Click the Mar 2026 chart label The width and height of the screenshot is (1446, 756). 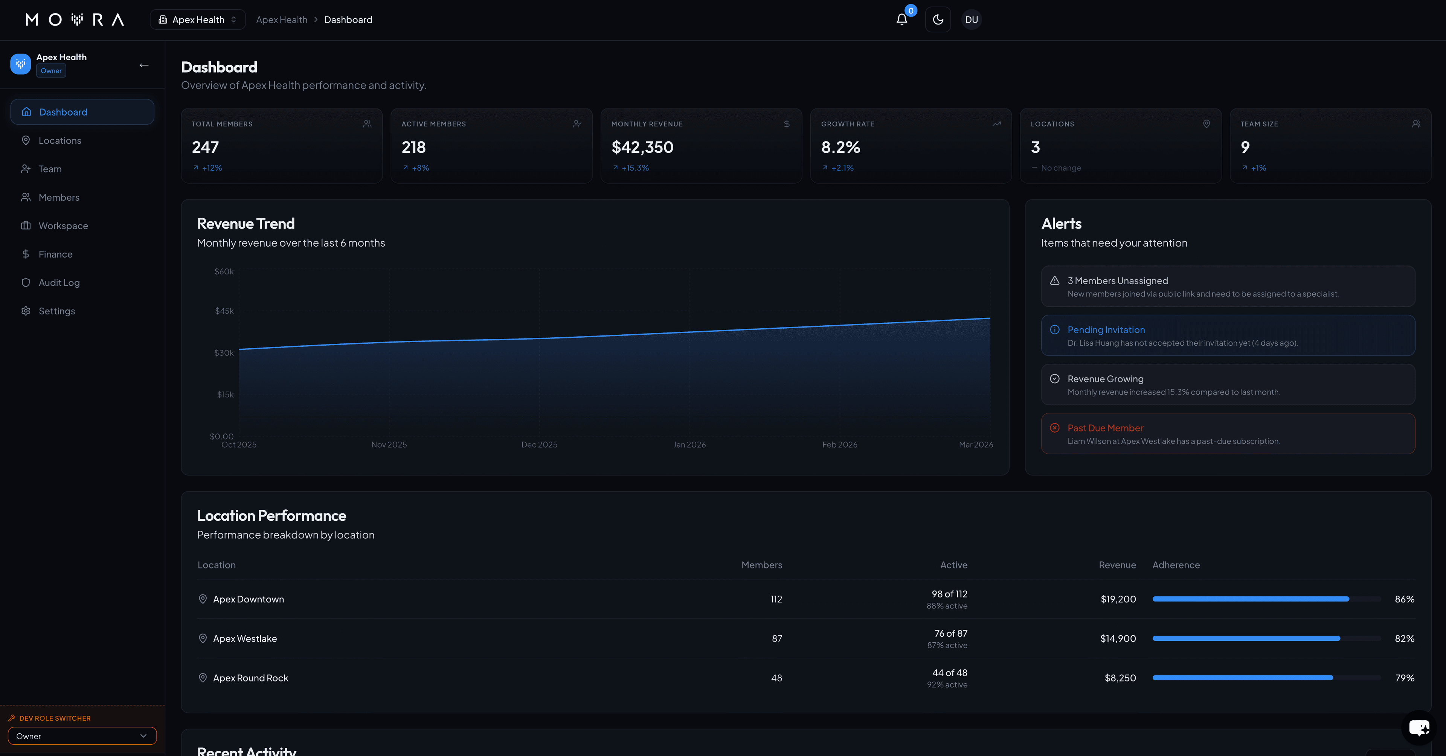click(976, 445)
